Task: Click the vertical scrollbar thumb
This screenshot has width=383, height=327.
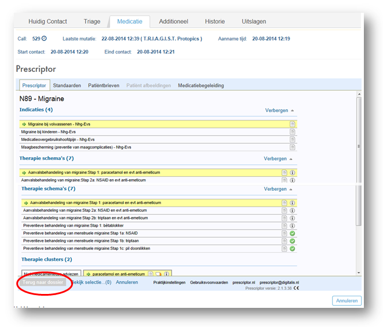Action: (359, 161)
